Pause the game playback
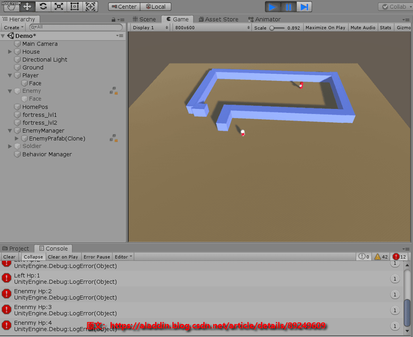The height and width of the screenshot is (337, 413). pos(288,7)
